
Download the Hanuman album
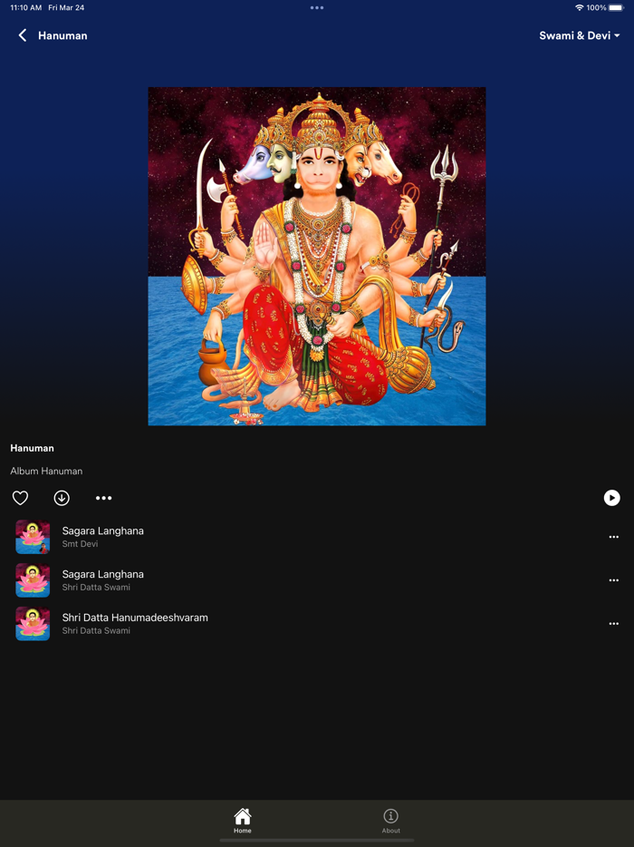click(x=62, y=498)
